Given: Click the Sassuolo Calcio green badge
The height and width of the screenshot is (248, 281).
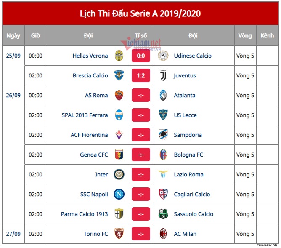Looking at the screenshot, I should pos(163,214).
